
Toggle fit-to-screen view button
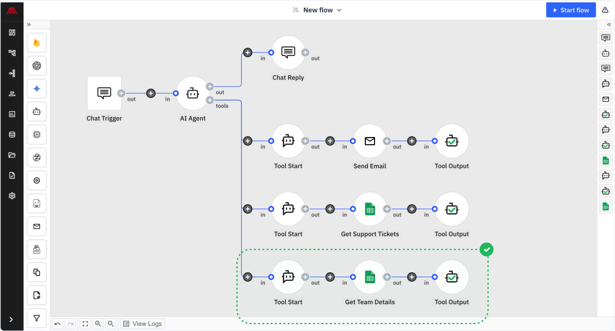pos(85,324)
